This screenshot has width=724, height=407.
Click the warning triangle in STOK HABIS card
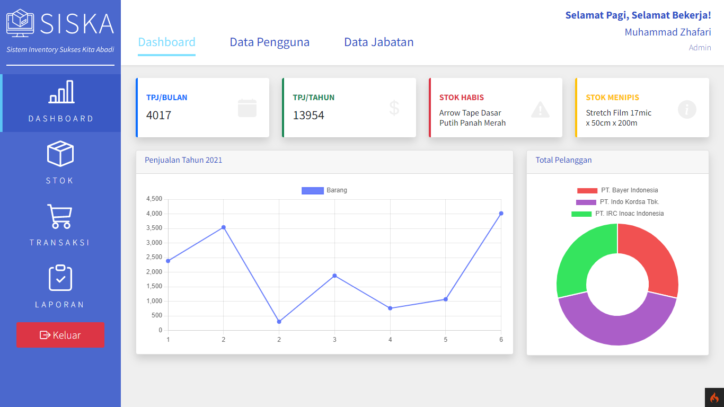pos(540,109)
